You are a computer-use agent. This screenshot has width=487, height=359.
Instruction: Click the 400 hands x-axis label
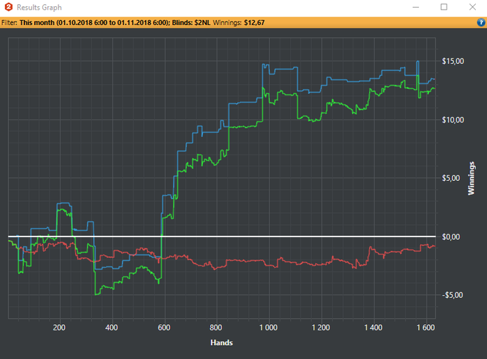pyautogui.click(x=111, y=328)
